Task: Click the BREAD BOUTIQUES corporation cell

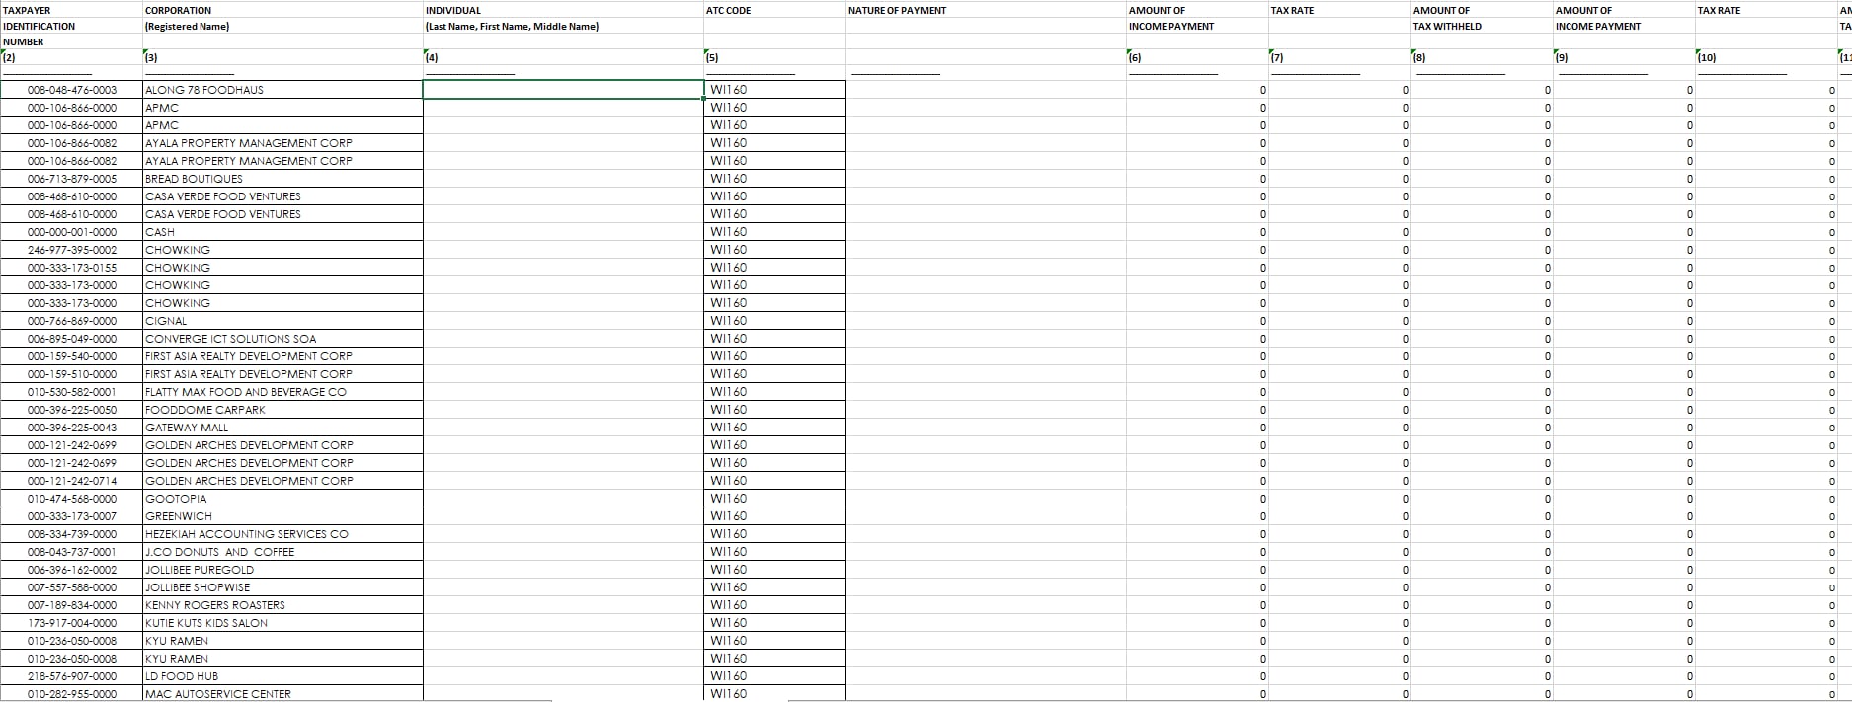Action: coord(282,179)
